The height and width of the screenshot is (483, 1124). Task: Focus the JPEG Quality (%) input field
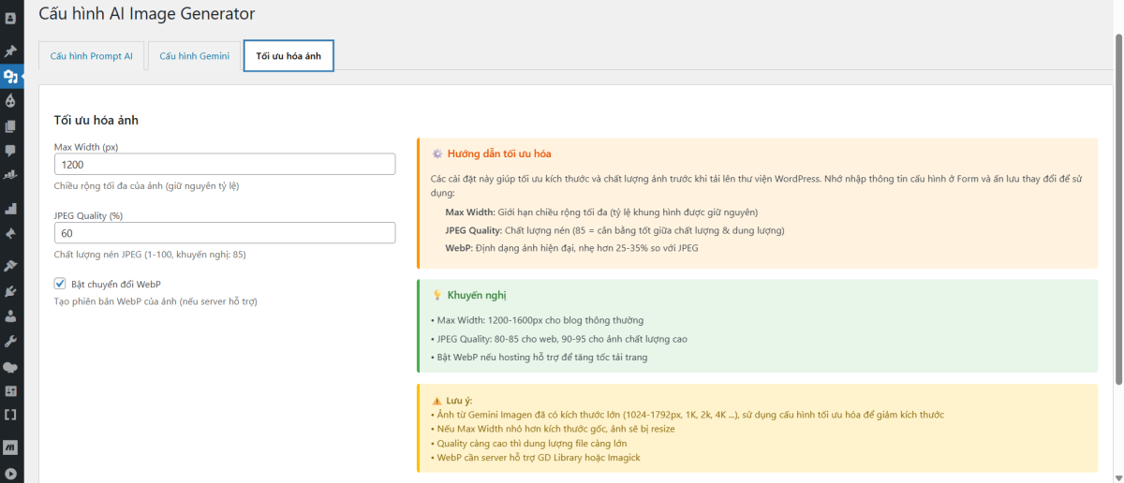click(x=225, y=233)
